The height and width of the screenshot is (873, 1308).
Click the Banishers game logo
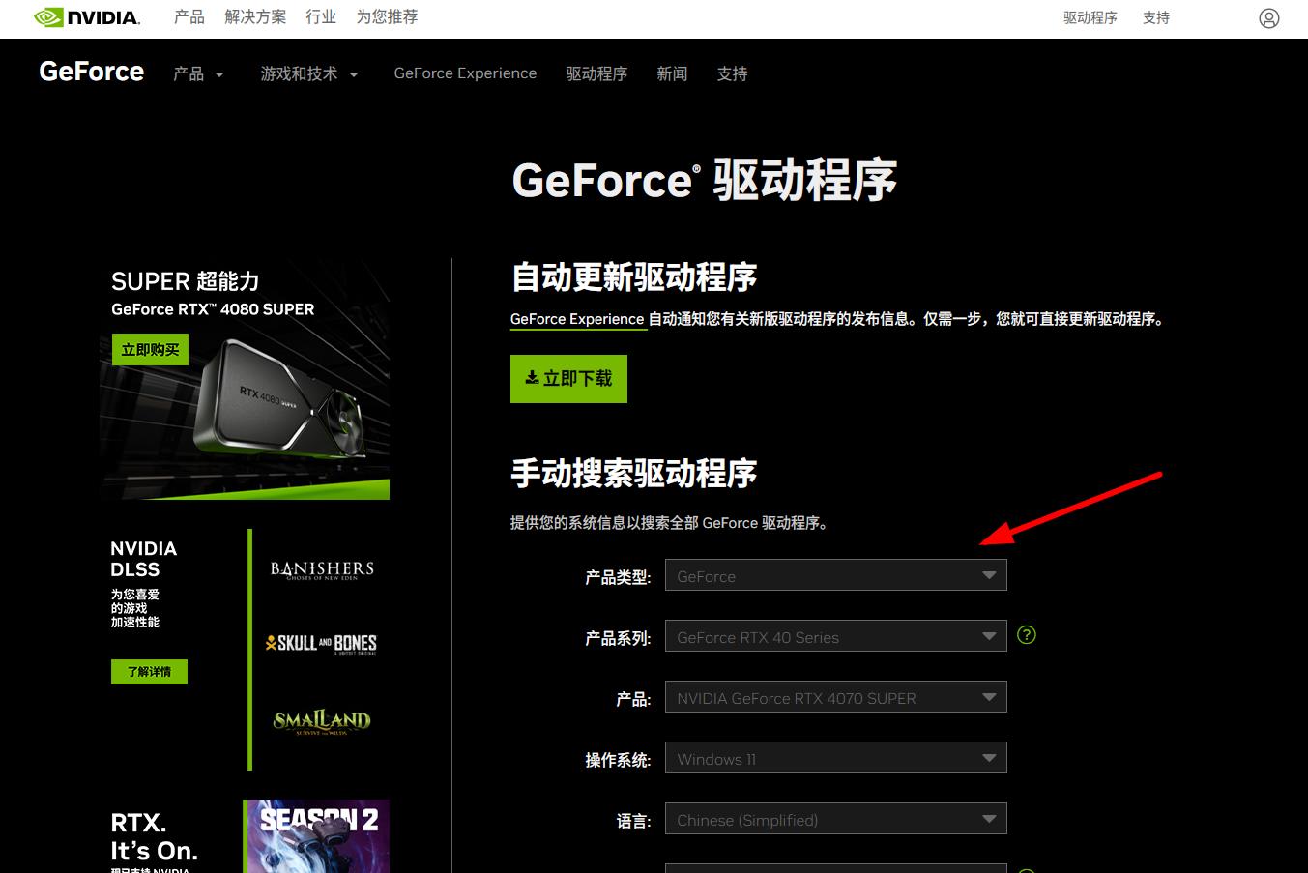coord(322,569)
